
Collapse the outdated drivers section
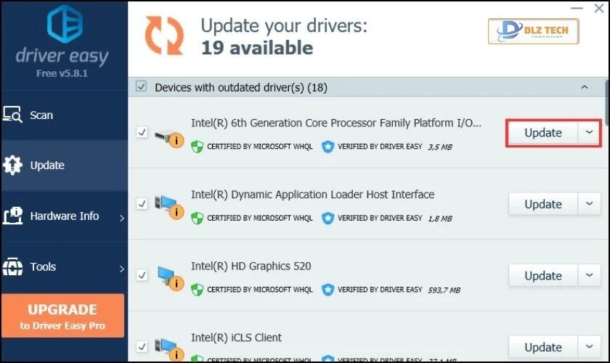point(585,87)
